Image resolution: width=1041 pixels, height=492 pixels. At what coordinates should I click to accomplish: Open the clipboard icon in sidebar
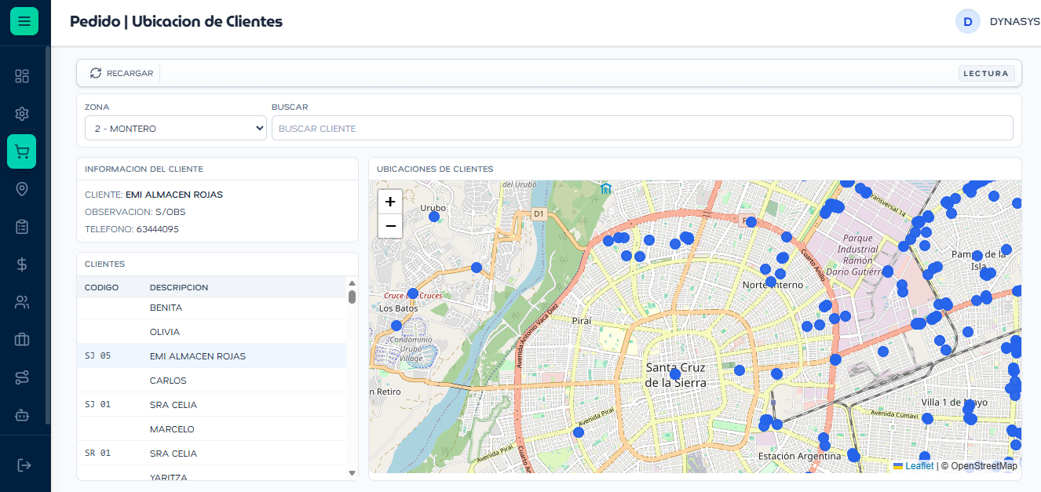coord(22,227)
